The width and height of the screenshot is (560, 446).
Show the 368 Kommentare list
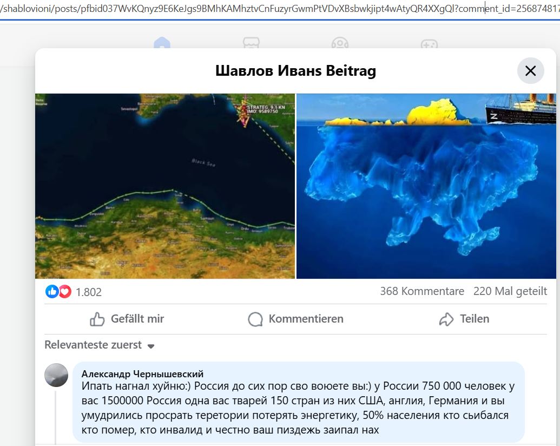pyautogui.click(x=422, y=291)
